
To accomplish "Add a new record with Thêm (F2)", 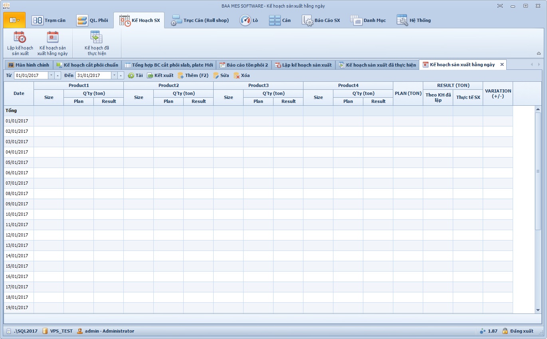I will (193, 75).
